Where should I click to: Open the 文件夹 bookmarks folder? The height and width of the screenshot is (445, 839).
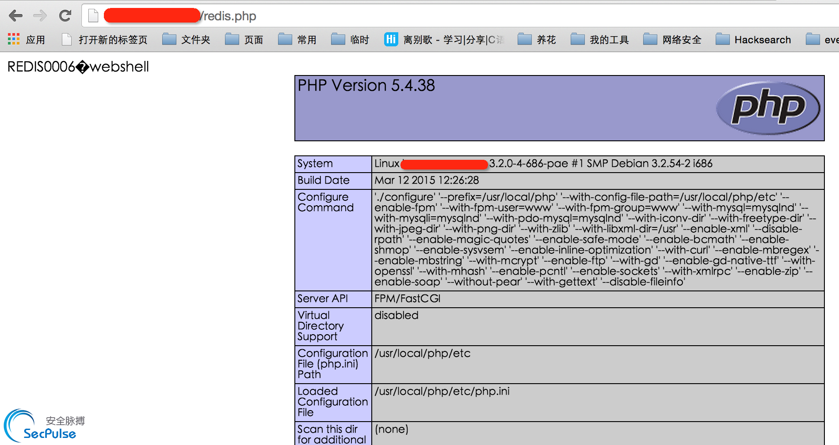coord(186,40)
